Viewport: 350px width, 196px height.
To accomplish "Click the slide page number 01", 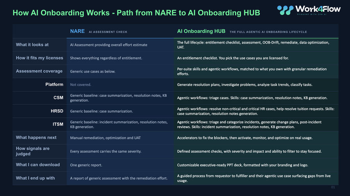I will [x=333, y=187].
